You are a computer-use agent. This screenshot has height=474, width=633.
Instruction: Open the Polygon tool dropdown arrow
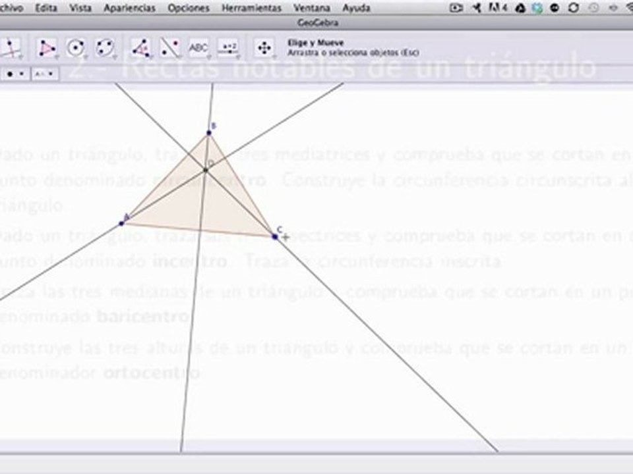point(57,57)
